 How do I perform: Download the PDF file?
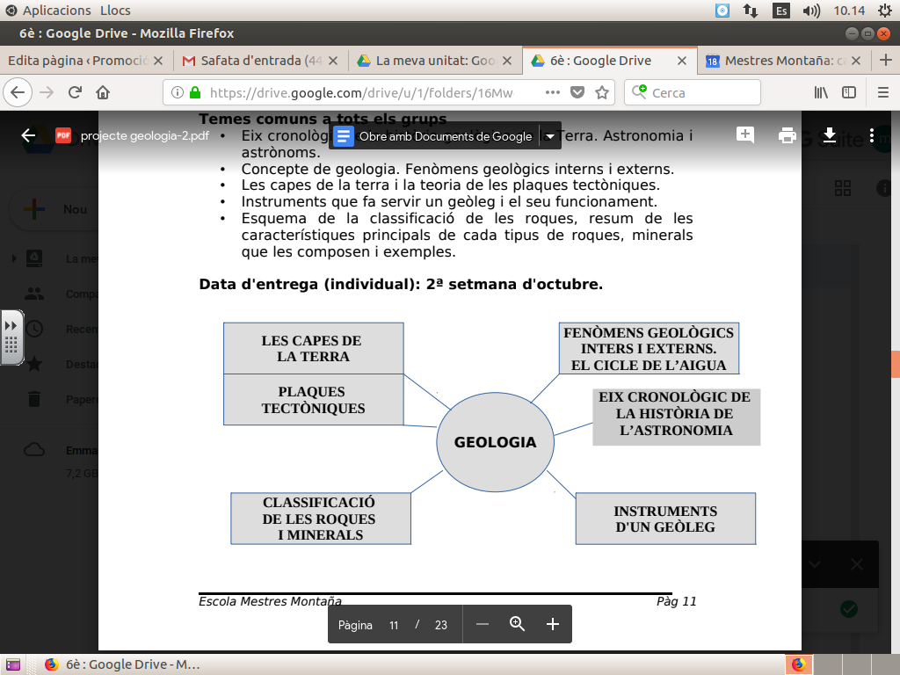tap(830, 135)
